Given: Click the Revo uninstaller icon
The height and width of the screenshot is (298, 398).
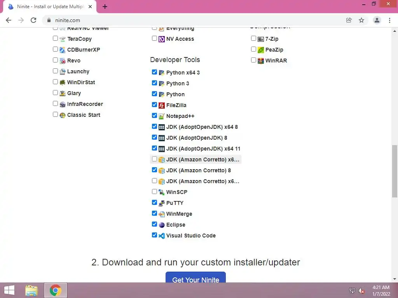Looking at the screenshot, I should click(63, 61).
